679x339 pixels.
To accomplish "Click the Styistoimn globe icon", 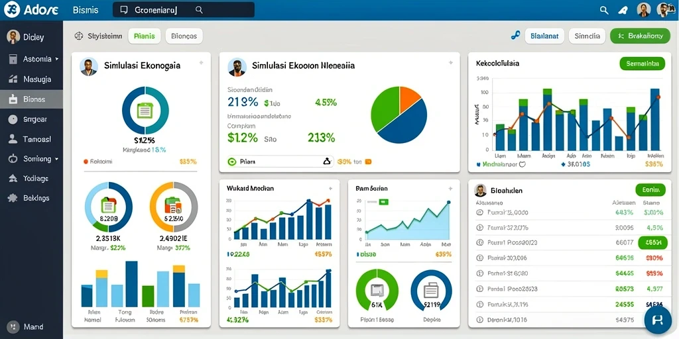I will tap(79, 36).
